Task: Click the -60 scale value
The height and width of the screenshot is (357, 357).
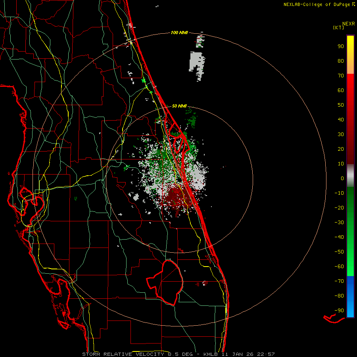Action: coord(339,267)
